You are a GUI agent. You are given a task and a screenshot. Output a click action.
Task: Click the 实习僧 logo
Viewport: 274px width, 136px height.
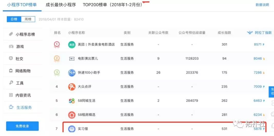pos(72,129)
